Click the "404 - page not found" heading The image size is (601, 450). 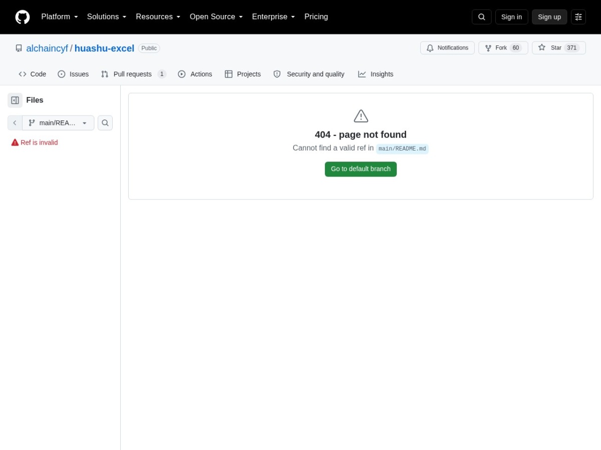(361, 134)
